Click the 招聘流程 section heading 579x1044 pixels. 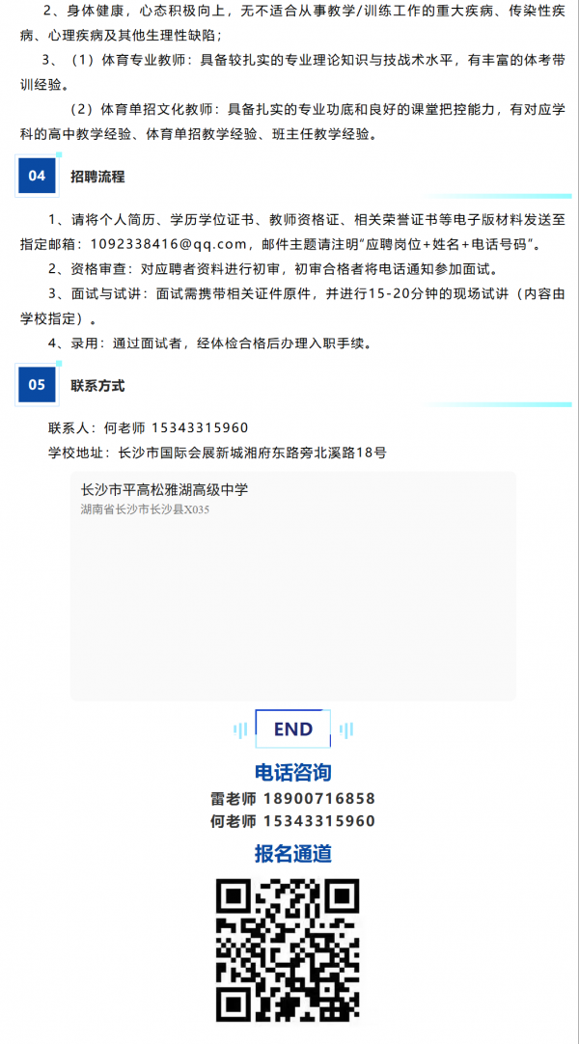coord(97,177)
